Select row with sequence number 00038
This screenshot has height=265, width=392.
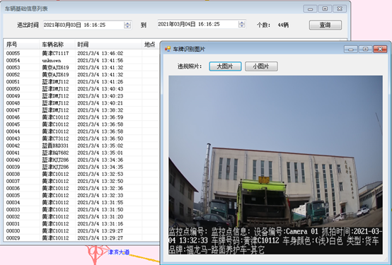[x=82, y=174]
